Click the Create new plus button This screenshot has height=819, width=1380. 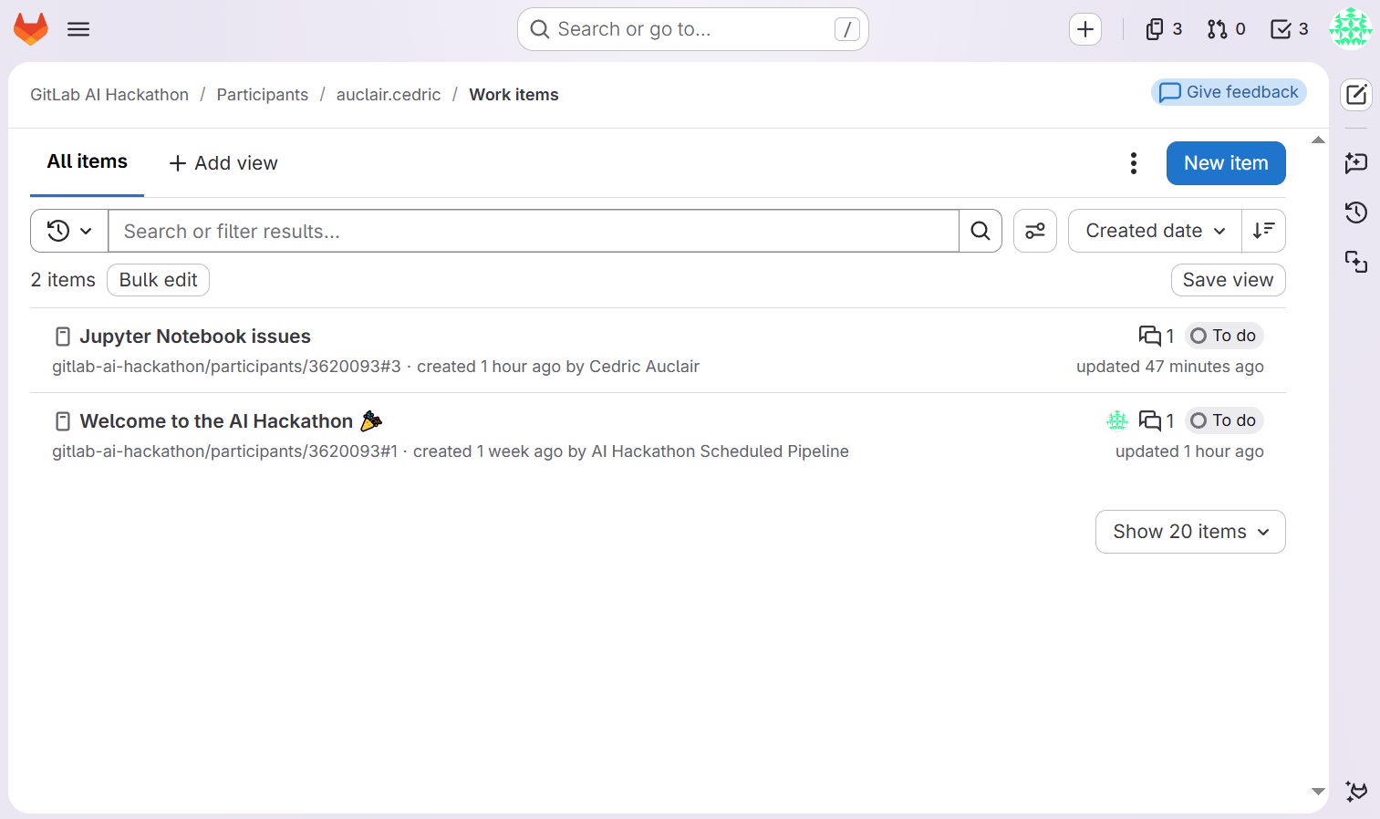pyautogui.click(x=1085, y=29)
